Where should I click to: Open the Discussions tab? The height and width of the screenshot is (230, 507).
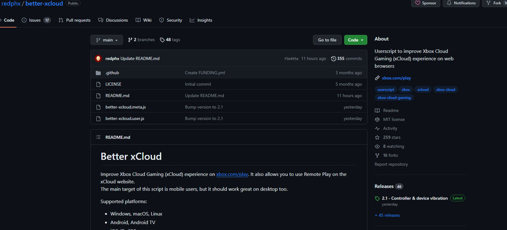tap(113, 20)
